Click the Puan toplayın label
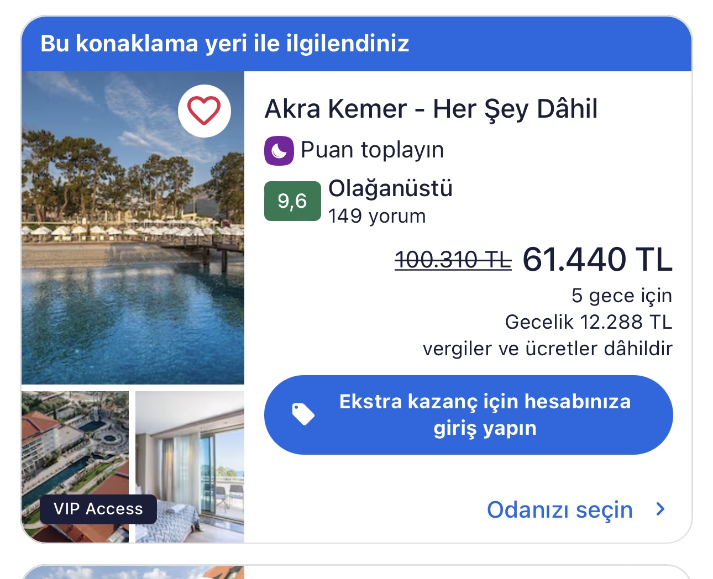This screenshot has height=579, width=713. [x=372, y=150]
